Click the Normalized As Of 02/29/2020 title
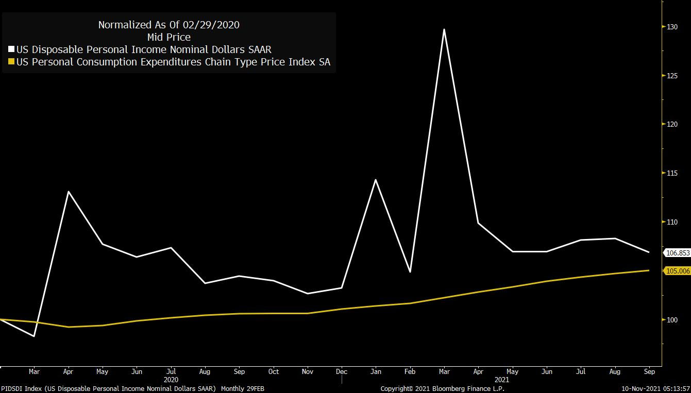 tap(169, 25)
